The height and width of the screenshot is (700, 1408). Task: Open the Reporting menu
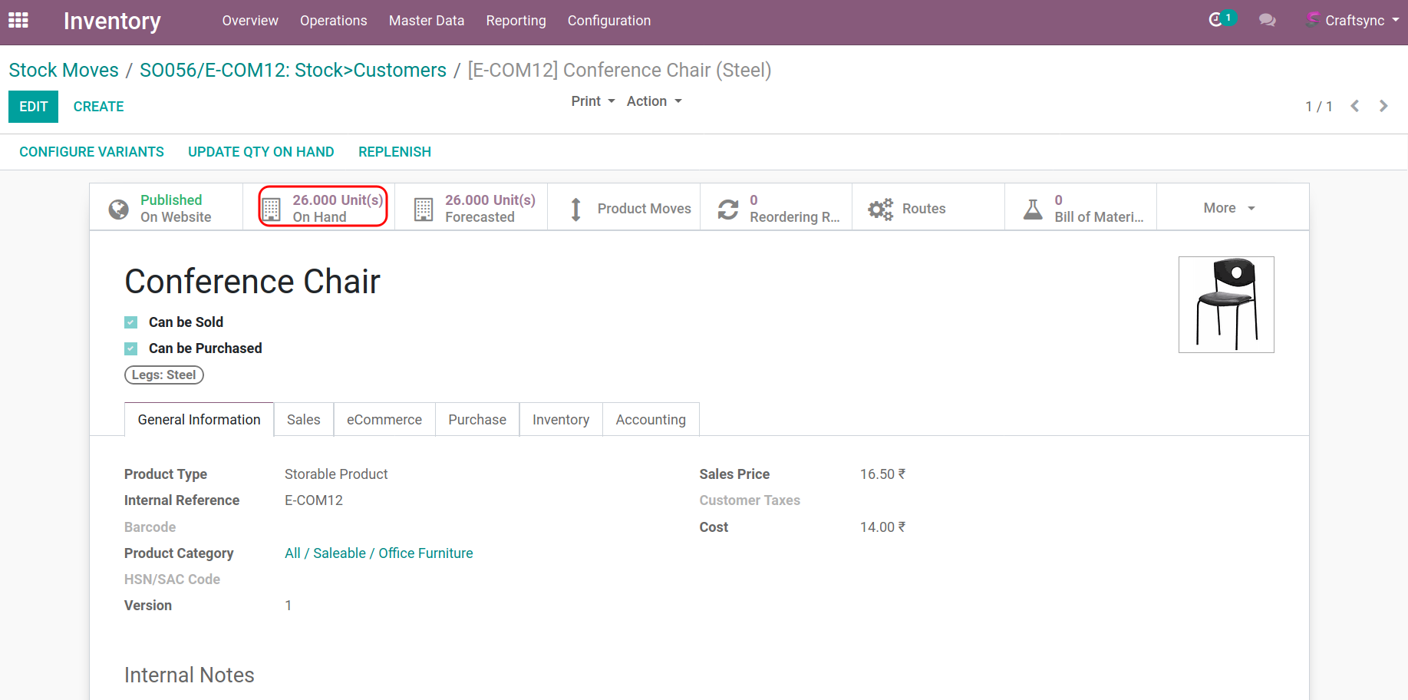pos(516,21)
